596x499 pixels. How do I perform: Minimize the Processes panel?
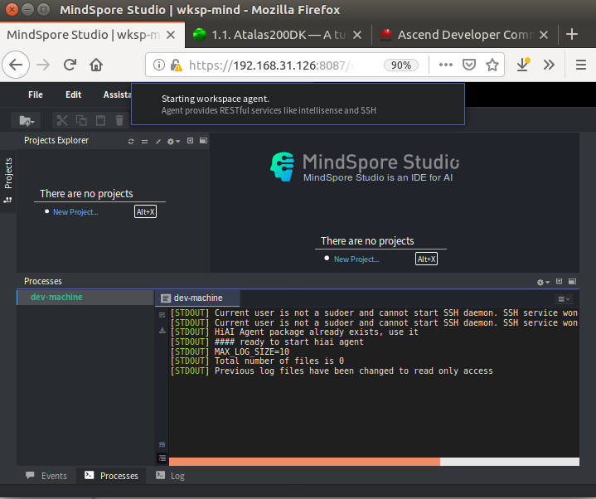click(559, 282)
